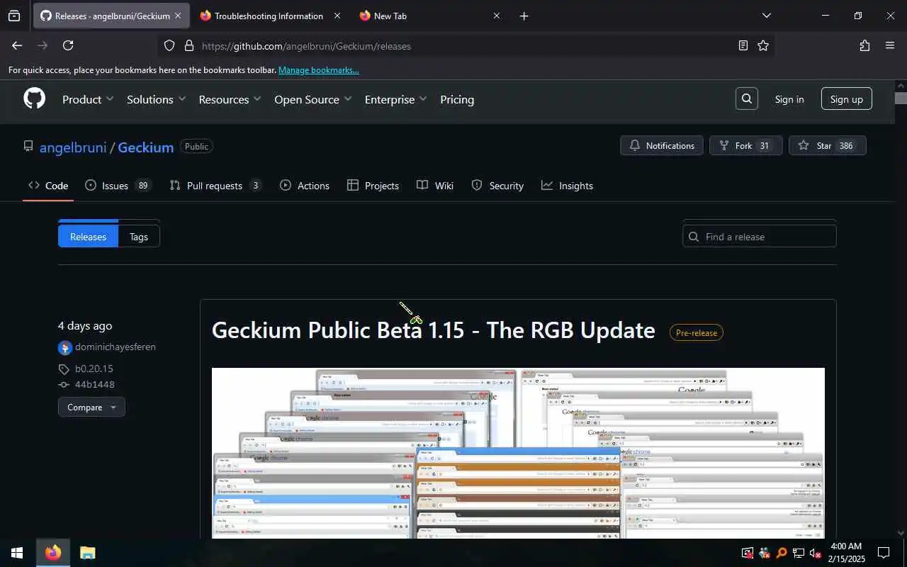Bookmark this page with the star icon

coord(763,45)
